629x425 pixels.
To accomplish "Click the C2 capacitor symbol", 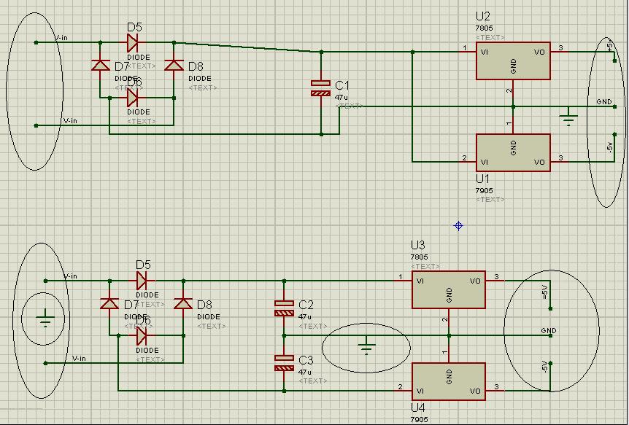I will tap(284, 308).
